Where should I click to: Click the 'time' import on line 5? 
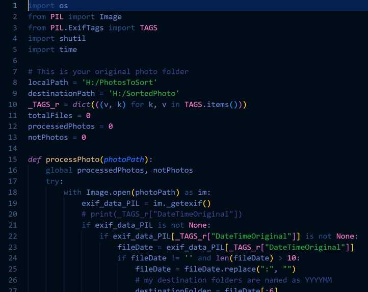click(68, 49)
